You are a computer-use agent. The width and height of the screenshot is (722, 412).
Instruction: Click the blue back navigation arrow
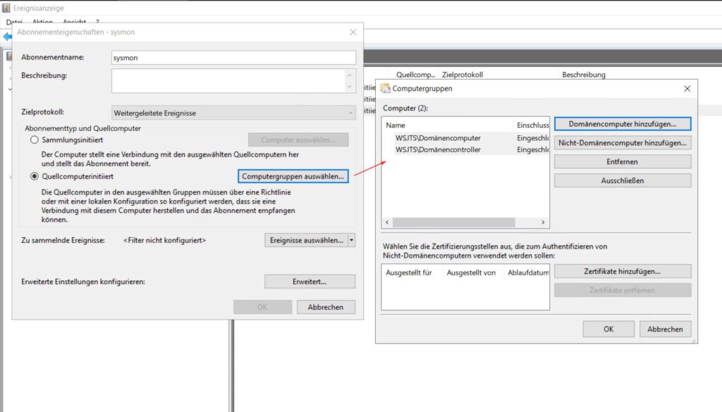pos(8,35)
